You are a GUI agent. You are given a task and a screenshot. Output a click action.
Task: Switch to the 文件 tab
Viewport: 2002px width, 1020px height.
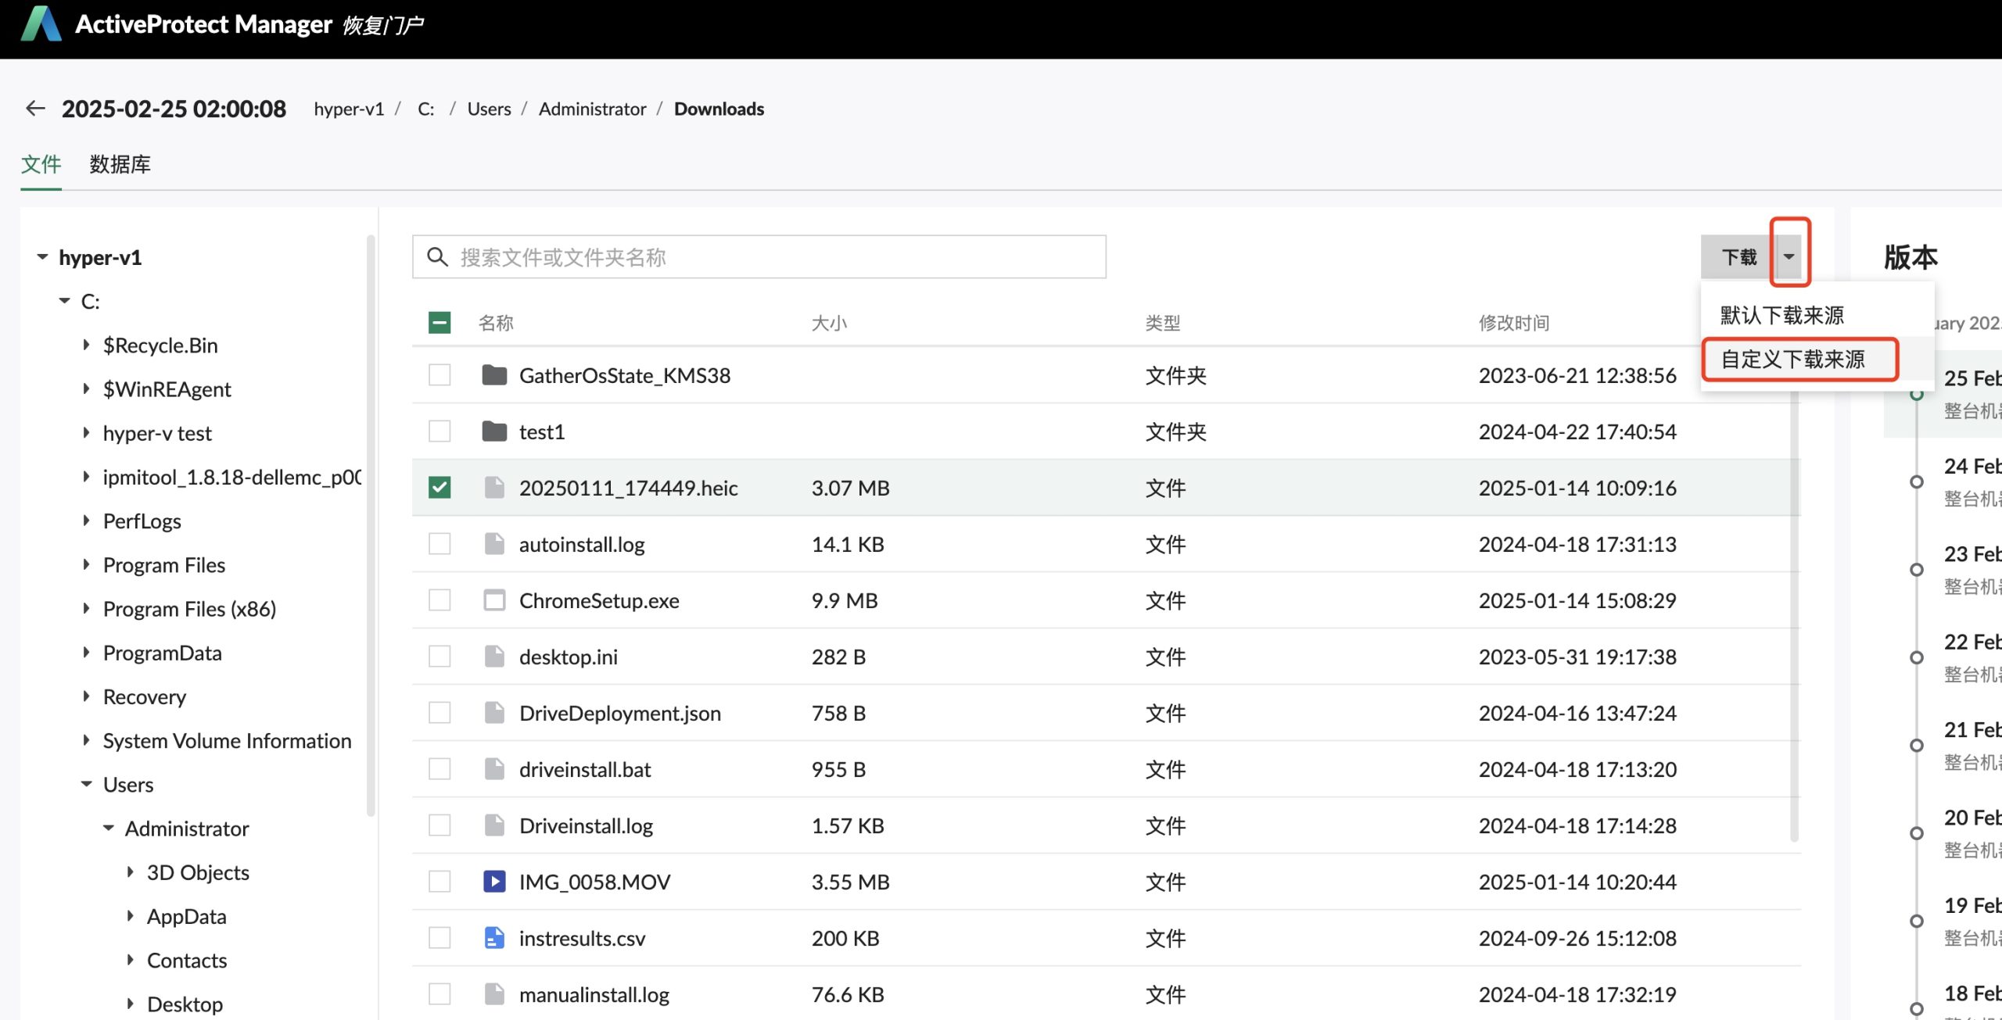point(41,164)
